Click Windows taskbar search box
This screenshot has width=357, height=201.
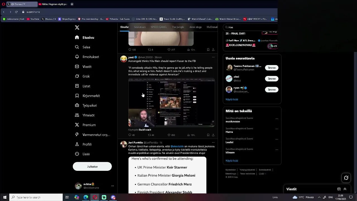coord(36,197)
